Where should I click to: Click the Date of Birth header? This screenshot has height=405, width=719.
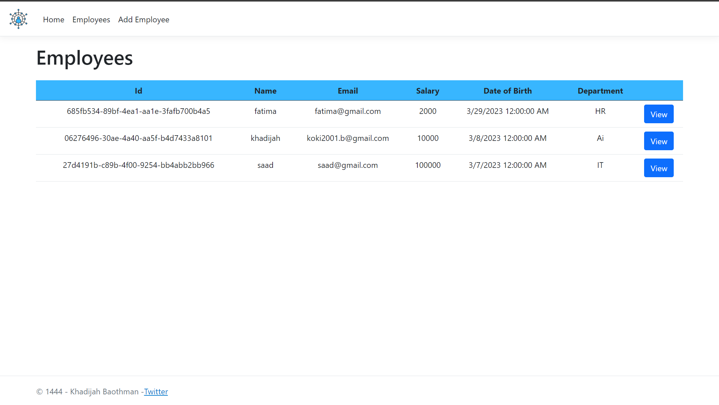click(x=507, y=91)
